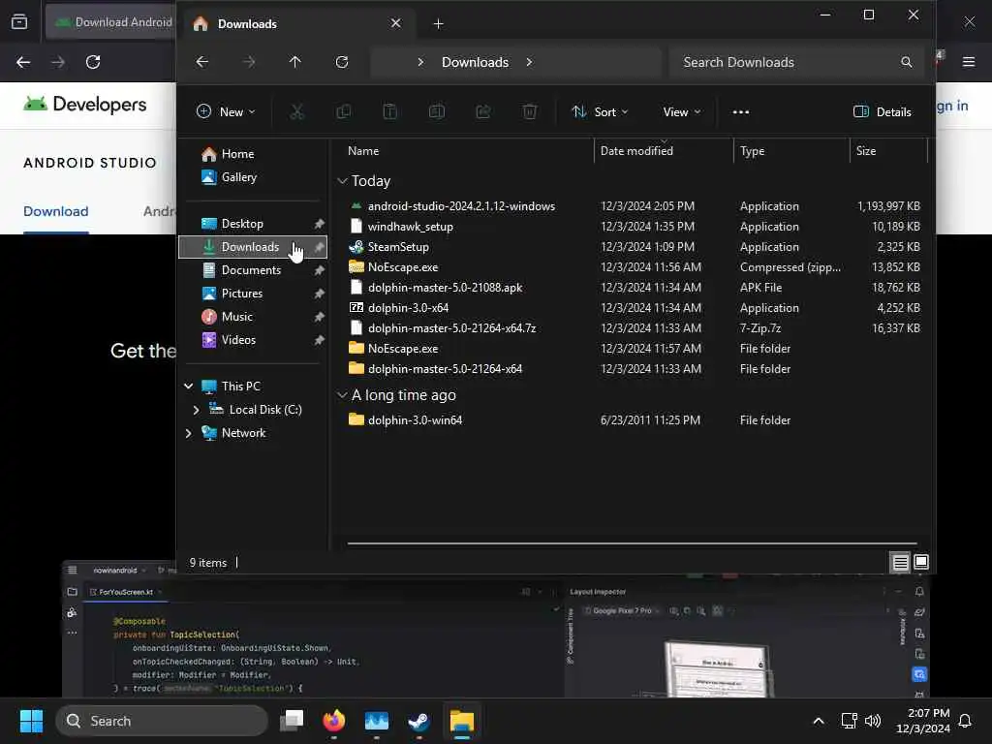Open the browser tab overview icon
This screenshot has width=992, height=744.
point(19,22)
